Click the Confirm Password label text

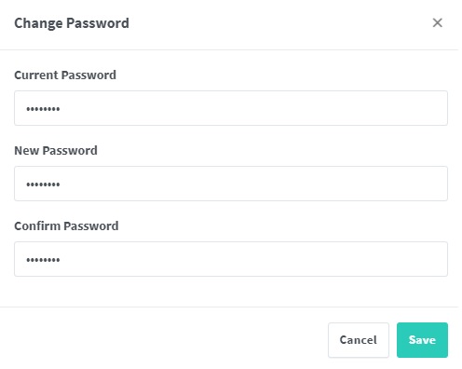tap(66, 226)
